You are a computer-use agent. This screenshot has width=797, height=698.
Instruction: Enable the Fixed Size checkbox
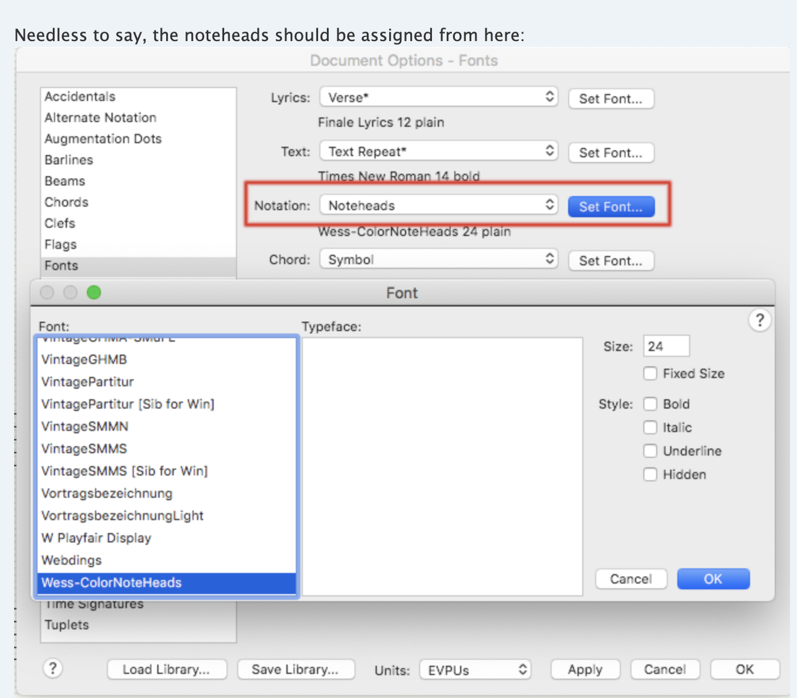(650, 374)
